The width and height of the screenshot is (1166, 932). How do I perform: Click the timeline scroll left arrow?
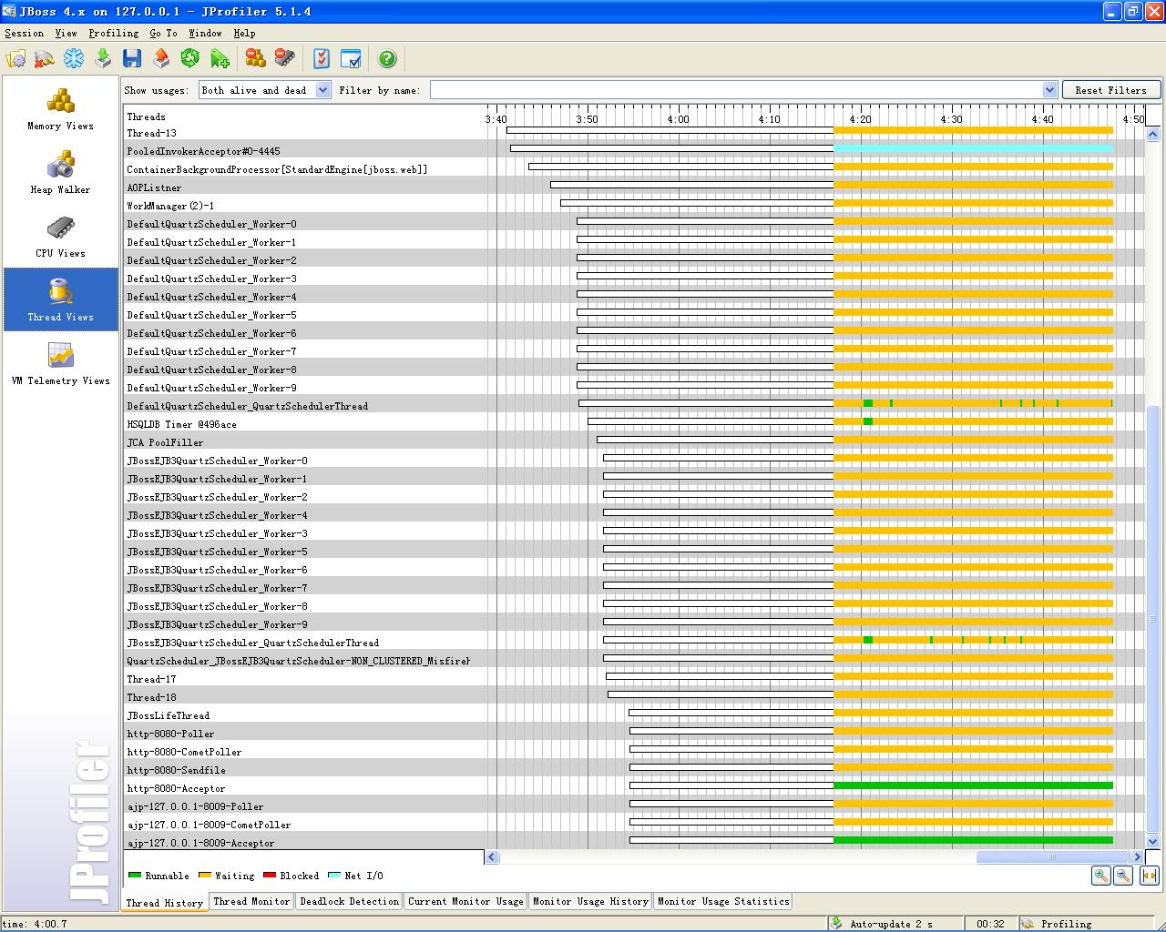coord(492,856)
